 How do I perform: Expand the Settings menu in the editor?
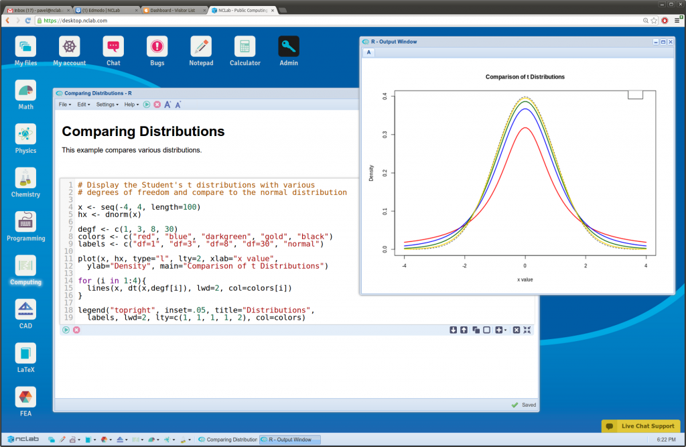point(106,105)
